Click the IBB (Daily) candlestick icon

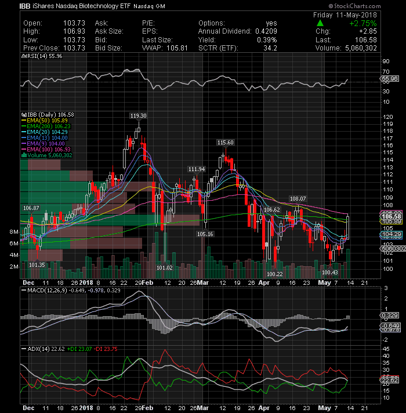(24, 115)
